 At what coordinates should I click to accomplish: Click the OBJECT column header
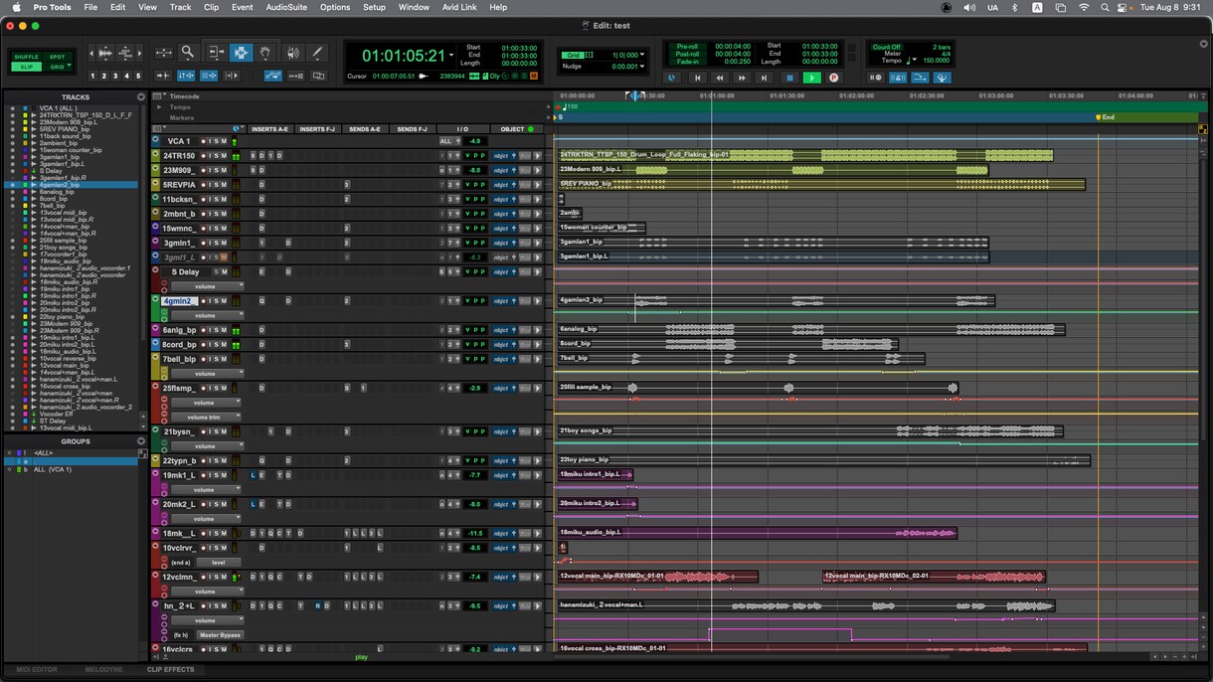(x=517, y=129)
